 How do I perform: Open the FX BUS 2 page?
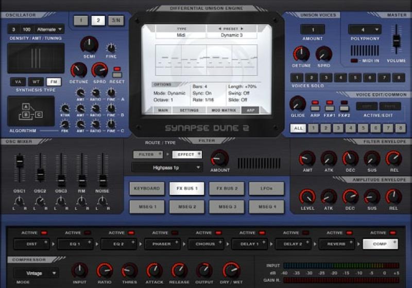(x=227, y=189)
